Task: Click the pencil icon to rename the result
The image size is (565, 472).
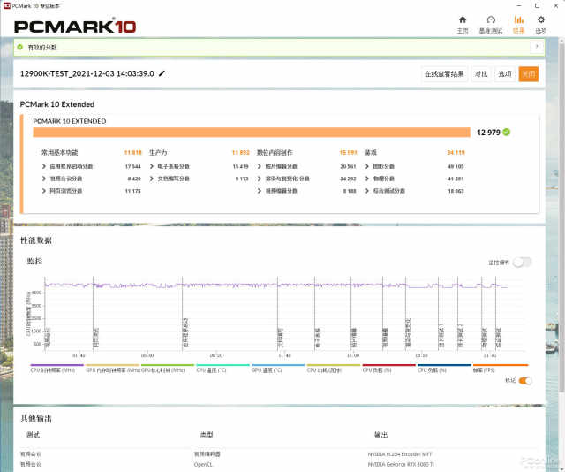Action: coord(162,73)
